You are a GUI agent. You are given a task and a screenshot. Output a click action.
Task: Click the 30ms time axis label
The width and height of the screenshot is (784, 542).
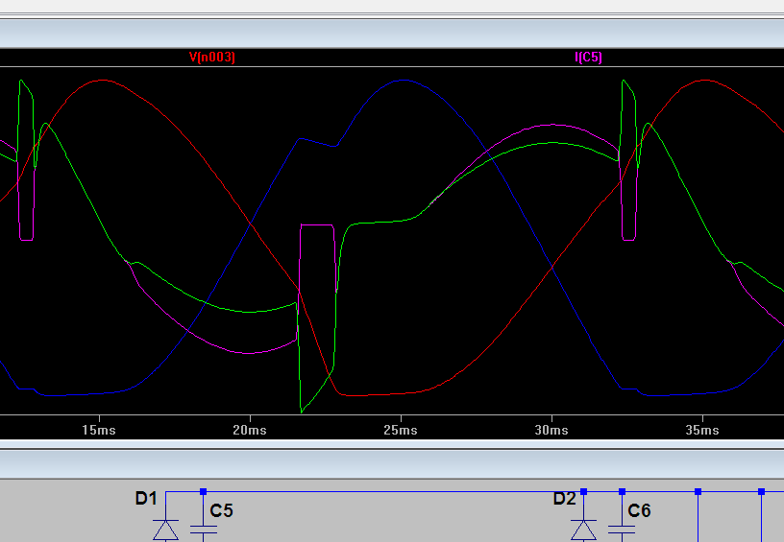point(551,430)
